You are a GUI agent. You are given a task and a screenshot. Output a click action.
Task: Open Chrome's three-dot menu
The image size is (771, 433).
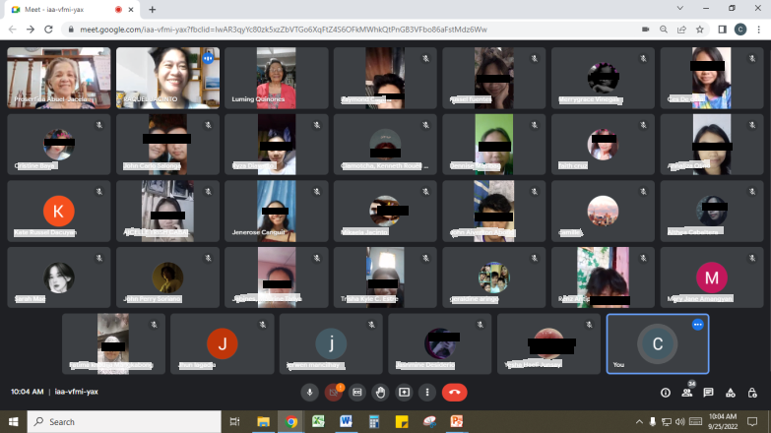(758, 30)
